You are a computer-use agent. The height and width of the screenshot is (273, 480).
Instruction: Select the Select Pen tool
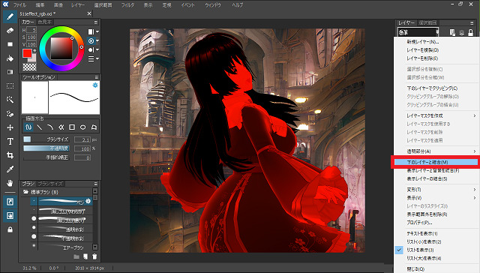click(x=10, y=113)
